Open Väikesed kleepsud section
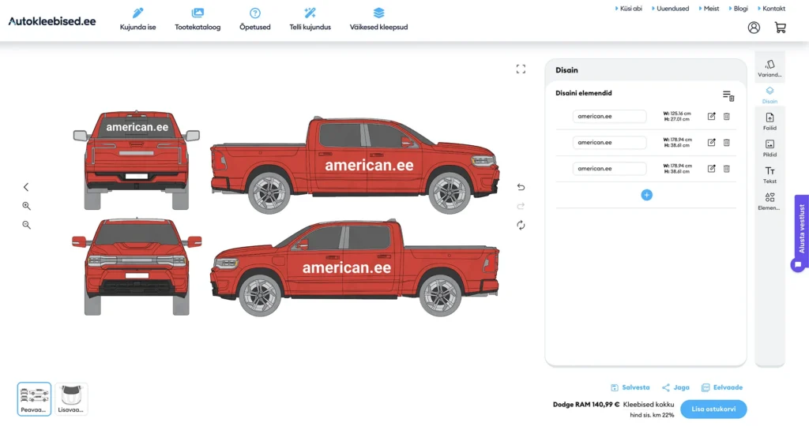Viewport: 809px width, 426px height. point(378,19)
